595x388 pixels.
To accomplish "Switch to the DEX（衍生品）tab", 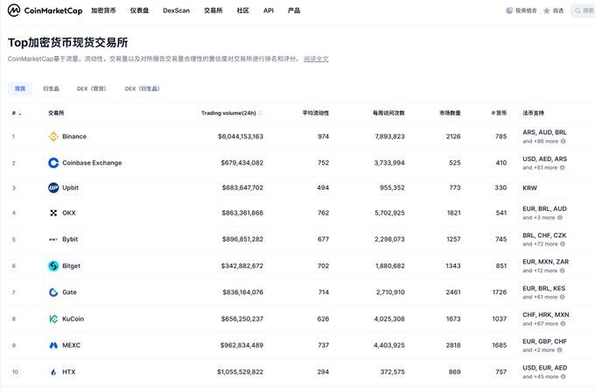I will coord(142,88).
